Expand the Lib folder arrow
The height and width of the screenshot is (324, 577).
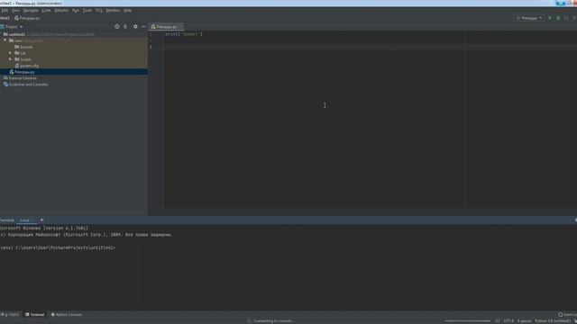(x=10, y=53)
